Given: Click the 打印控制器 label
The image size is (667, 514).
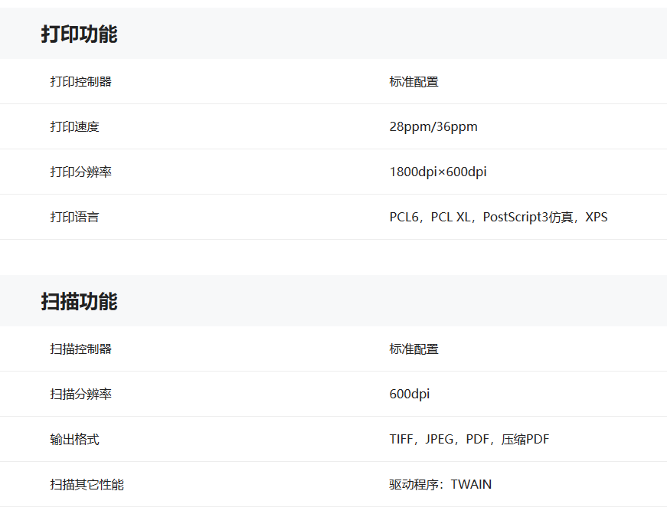Looking at the screenshot, I should (80, 81).
